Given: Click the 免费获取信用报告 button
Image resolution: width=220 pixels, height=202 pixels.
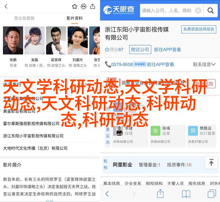Looking at the screenshot, I should tap(199, 29).
